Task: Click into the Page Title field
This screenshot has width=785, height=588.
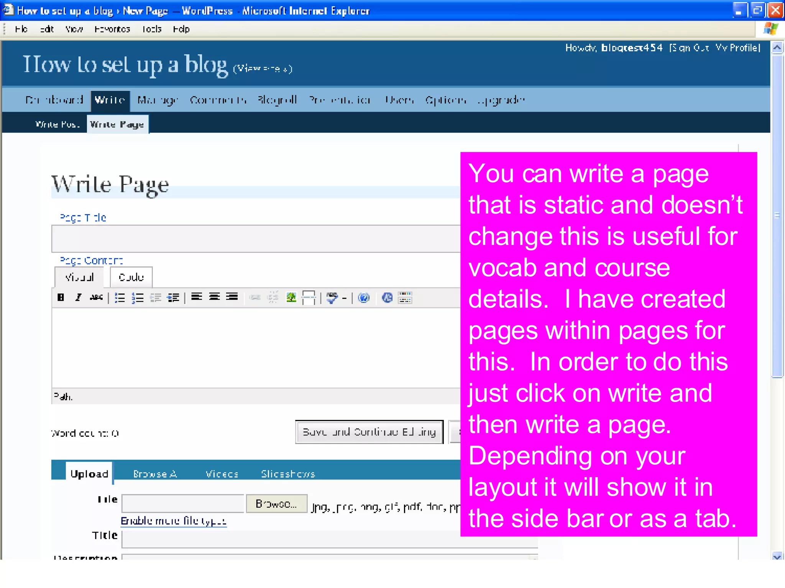Action: 256,238
